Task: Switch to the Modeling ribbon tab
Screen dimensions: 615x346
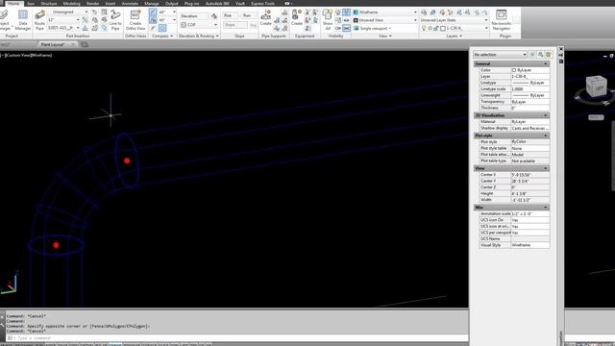Action: click(71, 3)
